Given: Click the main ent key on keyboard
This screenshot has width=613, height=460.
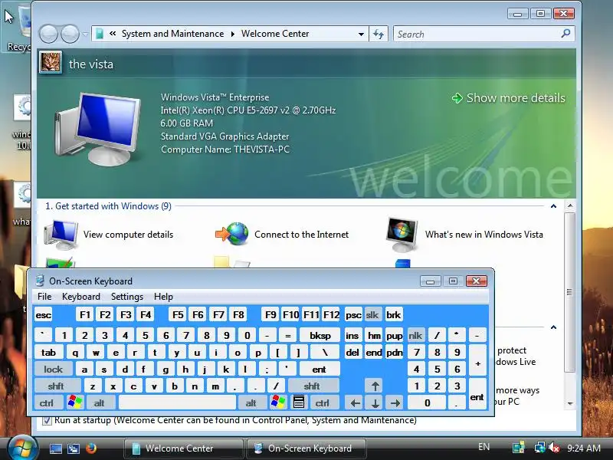Looking at the screenshot, I should pyautogui.click(x=320, y=370).
